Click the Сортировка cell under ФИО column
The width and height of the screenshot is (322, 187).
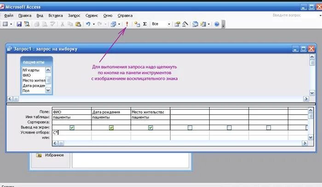tap(72, 122)
